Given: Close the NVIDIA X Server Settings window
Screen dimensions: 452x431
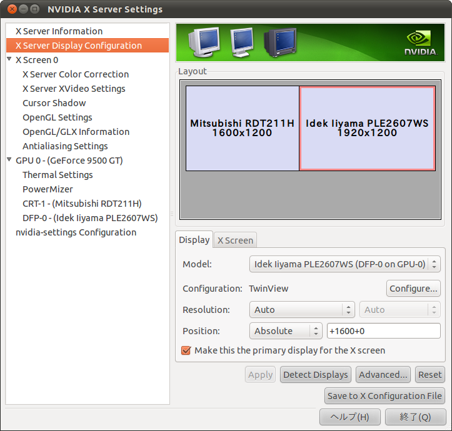Looking at the screenshot, I should pyautogui.click(x=11, y=9).
